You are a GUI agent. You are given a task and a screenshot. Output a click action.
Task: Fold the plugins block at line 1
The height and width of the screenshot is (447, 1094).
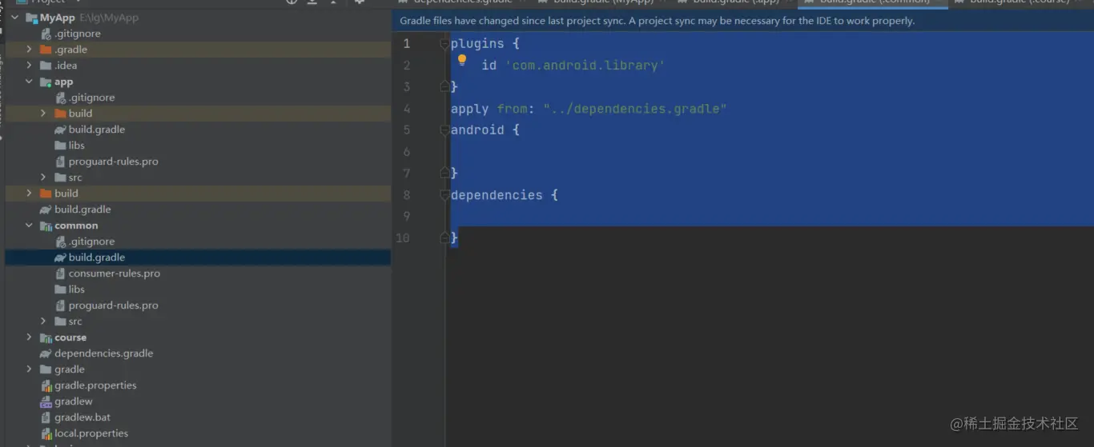[x=444, y=44]
